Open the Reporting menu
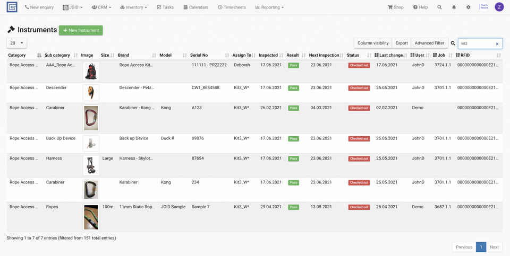 pyautogui.click(x=269, y=7)
